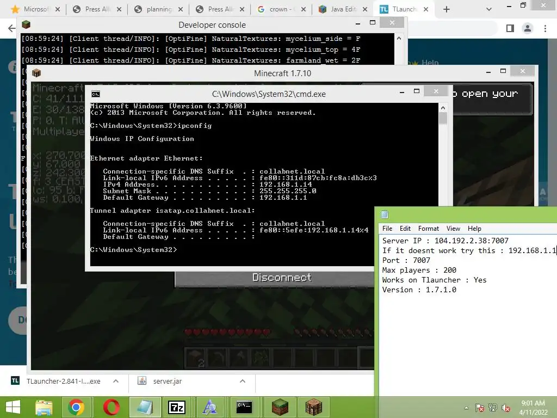Open volume speaker tray icon
This screenshot has width=557, height=418.
(x=506, y=408)
